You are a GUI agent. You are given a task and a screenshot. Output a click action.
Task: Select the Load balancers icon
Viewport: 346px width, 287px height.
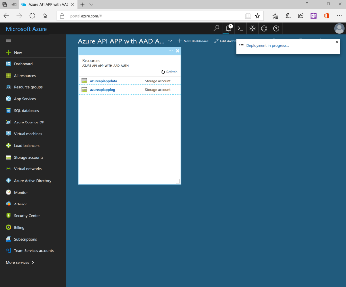tap(8, 145)
